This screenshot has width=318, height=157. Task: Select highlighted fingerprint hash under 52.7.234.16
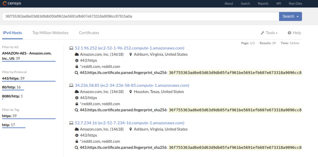[x=235, y=148]
